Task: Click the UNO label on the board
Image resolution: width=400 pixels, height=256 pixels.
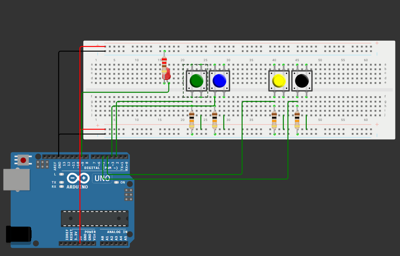Action: pyautogui.click(x=102, y=178)
